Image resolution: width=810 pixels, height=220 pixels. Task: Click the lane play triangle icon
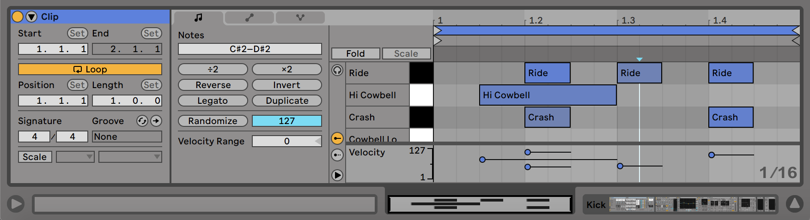click(x=337, y=175)
